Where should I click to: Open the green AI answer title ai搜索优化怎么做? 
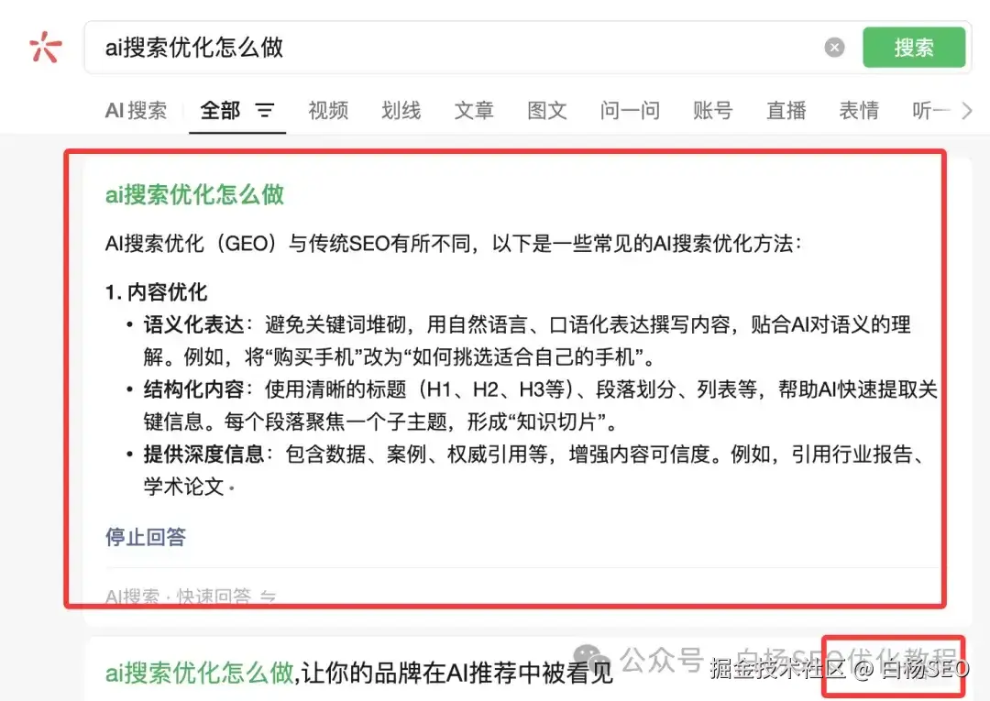tap(194, 194)
